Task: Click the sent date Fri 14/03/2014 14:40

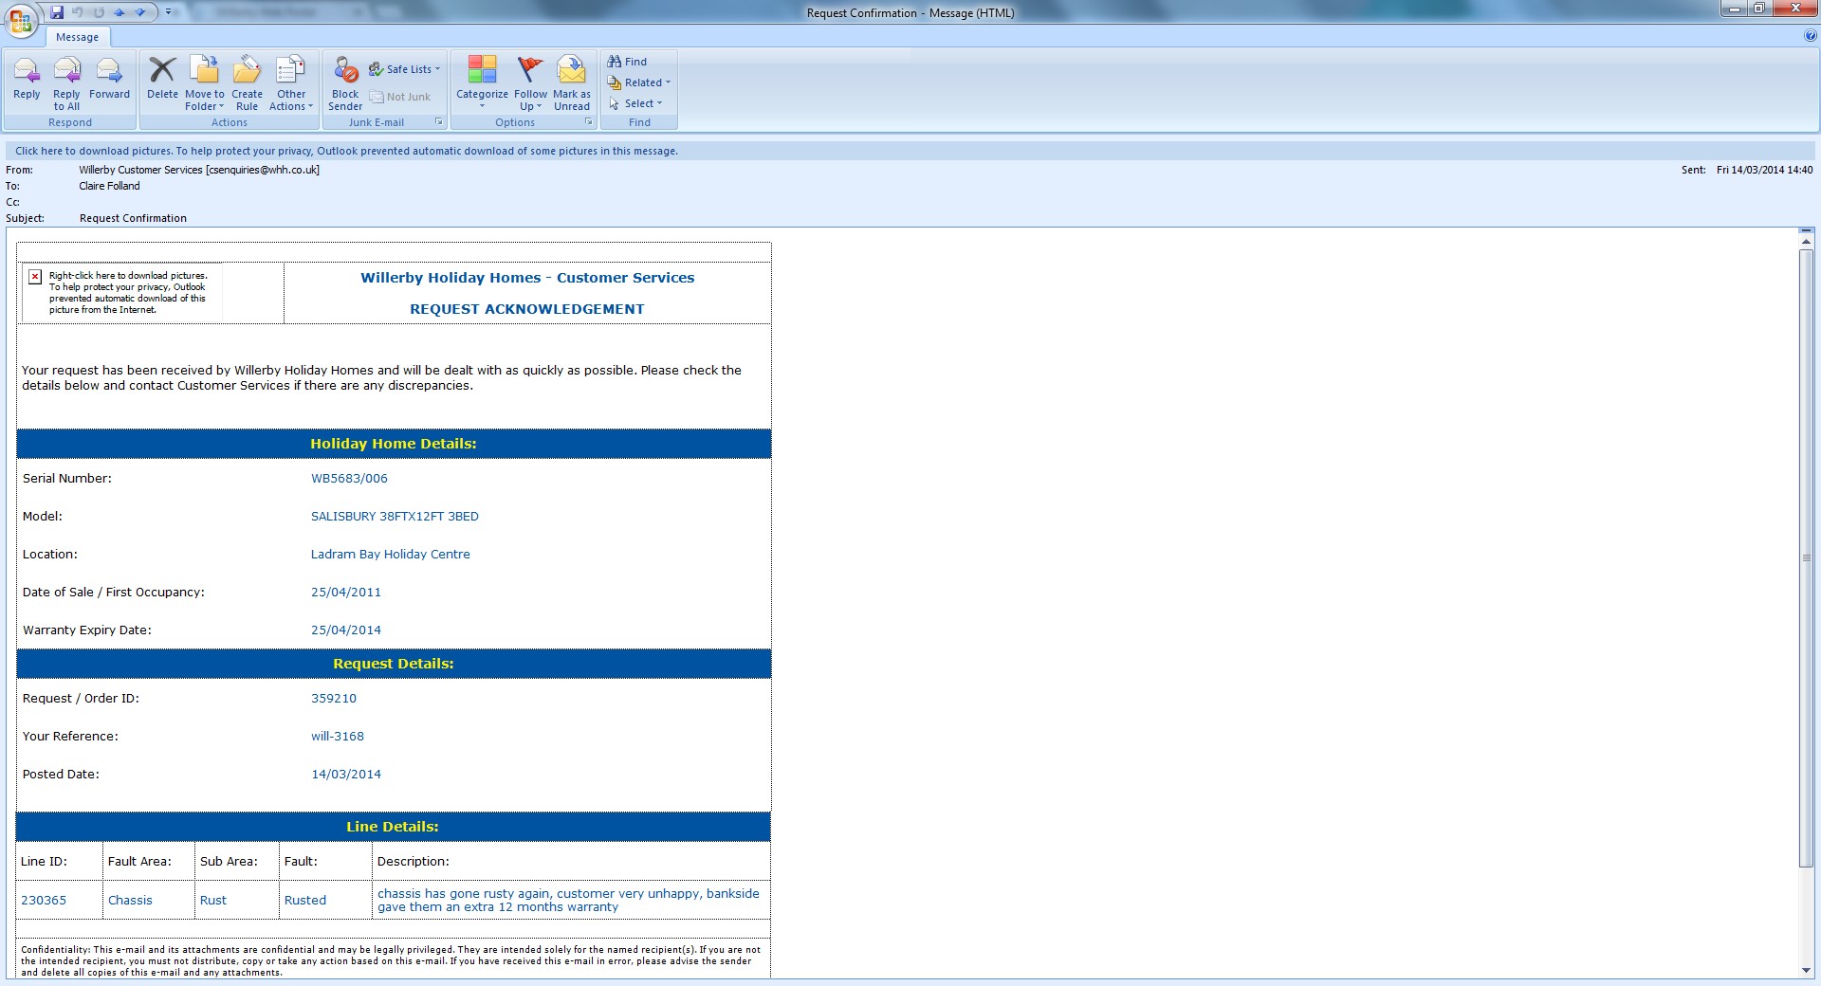Action: point(1764,170)
